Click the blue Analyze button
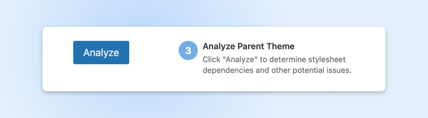 pyautogui.click(x=101, y=52)
